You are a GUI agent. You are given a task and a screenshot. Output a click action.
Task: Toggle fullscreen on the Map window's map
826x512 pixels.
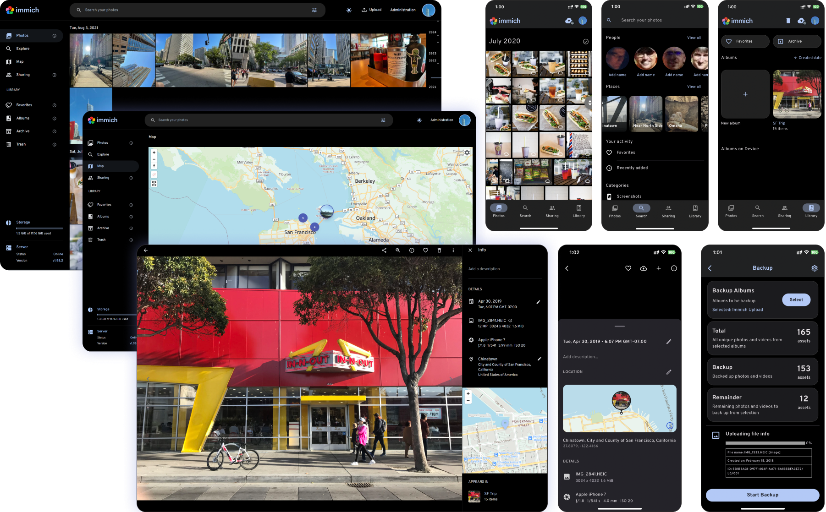[154, 184]
